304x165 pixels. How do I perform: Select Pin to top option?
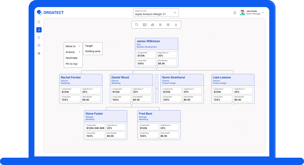72,64
